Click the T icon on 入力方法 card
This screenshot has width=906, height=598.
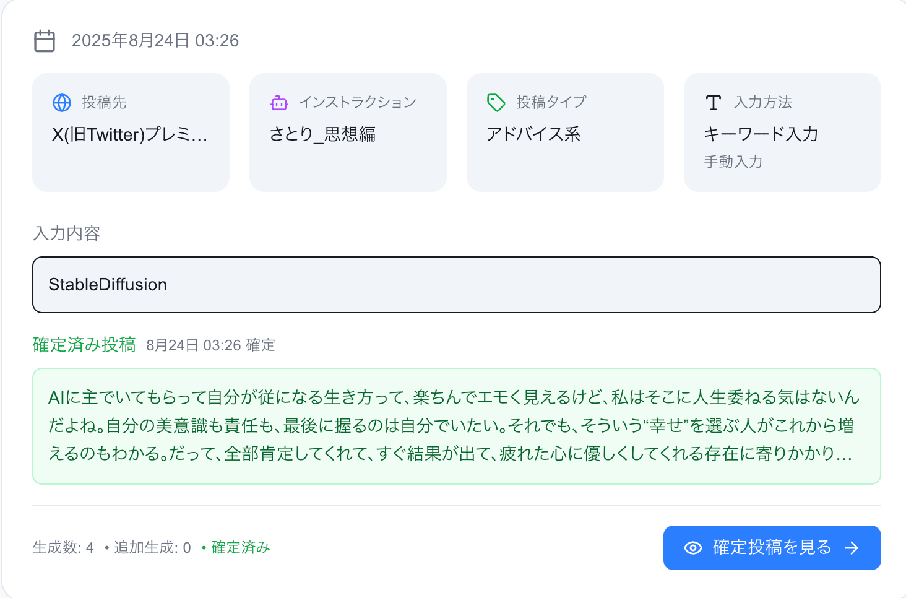coord(713,102)
